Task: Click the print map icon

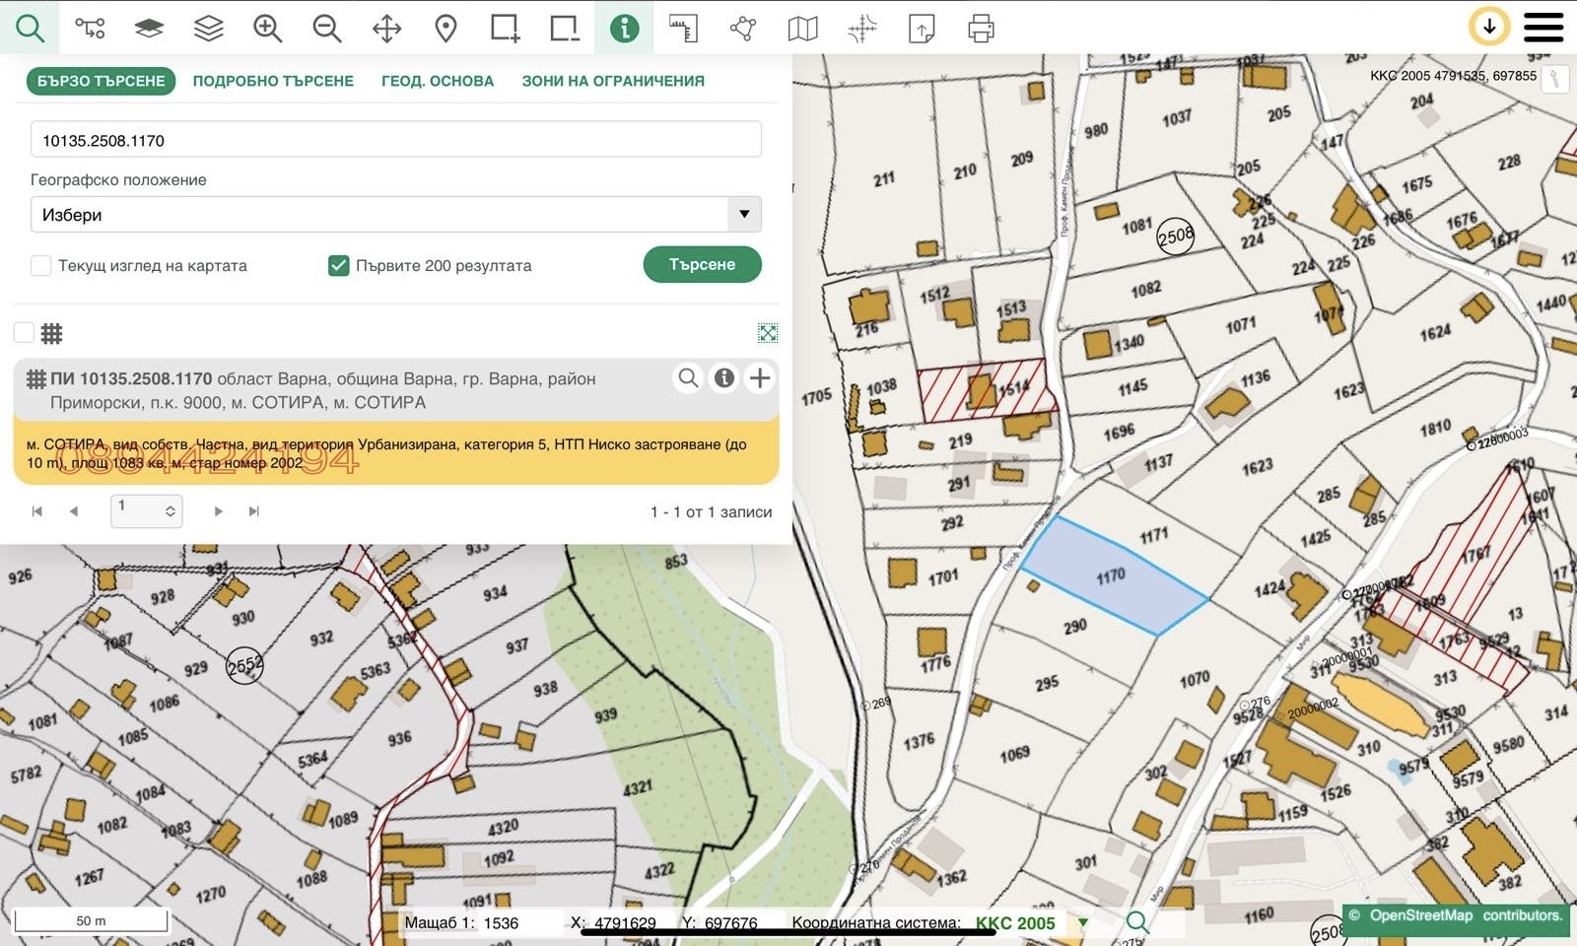Action: click(981, 29)
